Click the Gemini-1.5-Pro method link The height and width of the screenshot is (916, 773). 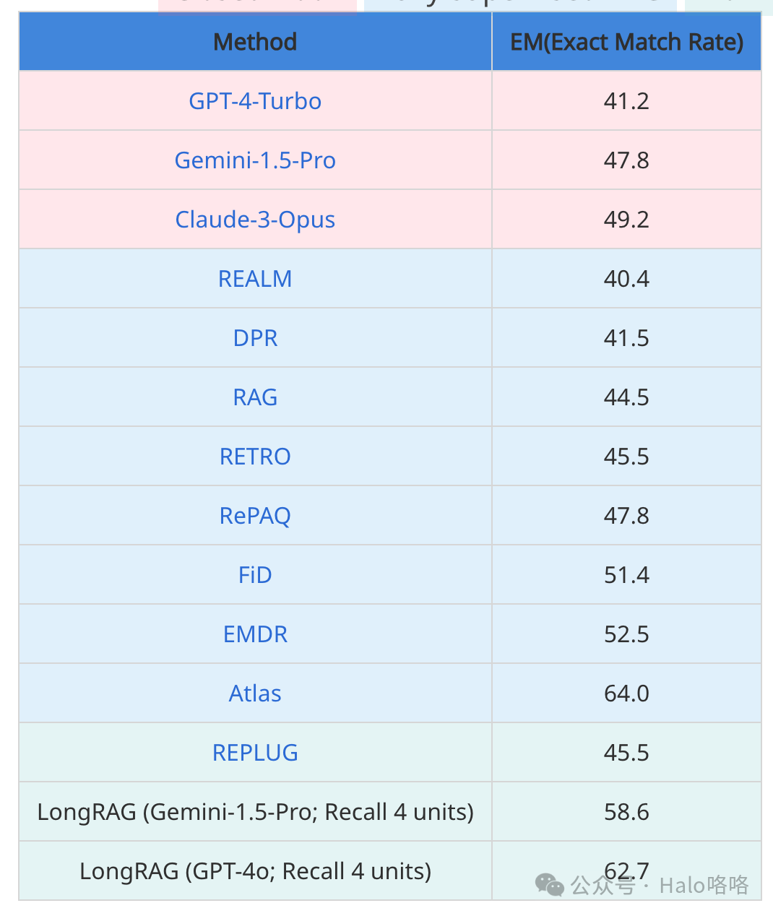coord(255,160)
